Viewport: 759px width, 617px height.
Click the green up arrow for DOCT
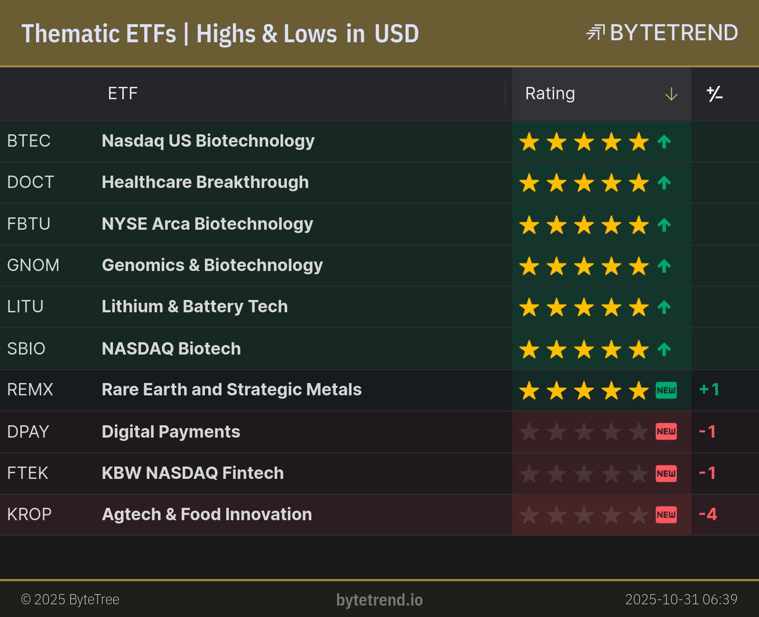(664, 183)
